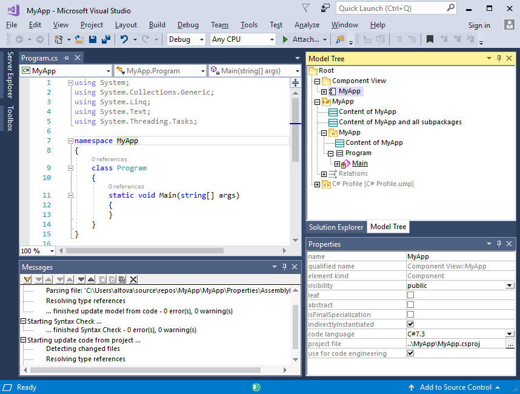The image size is (520, 394).
Task: Open the Debug configuration dropdown
Action: tap(187, 39)
